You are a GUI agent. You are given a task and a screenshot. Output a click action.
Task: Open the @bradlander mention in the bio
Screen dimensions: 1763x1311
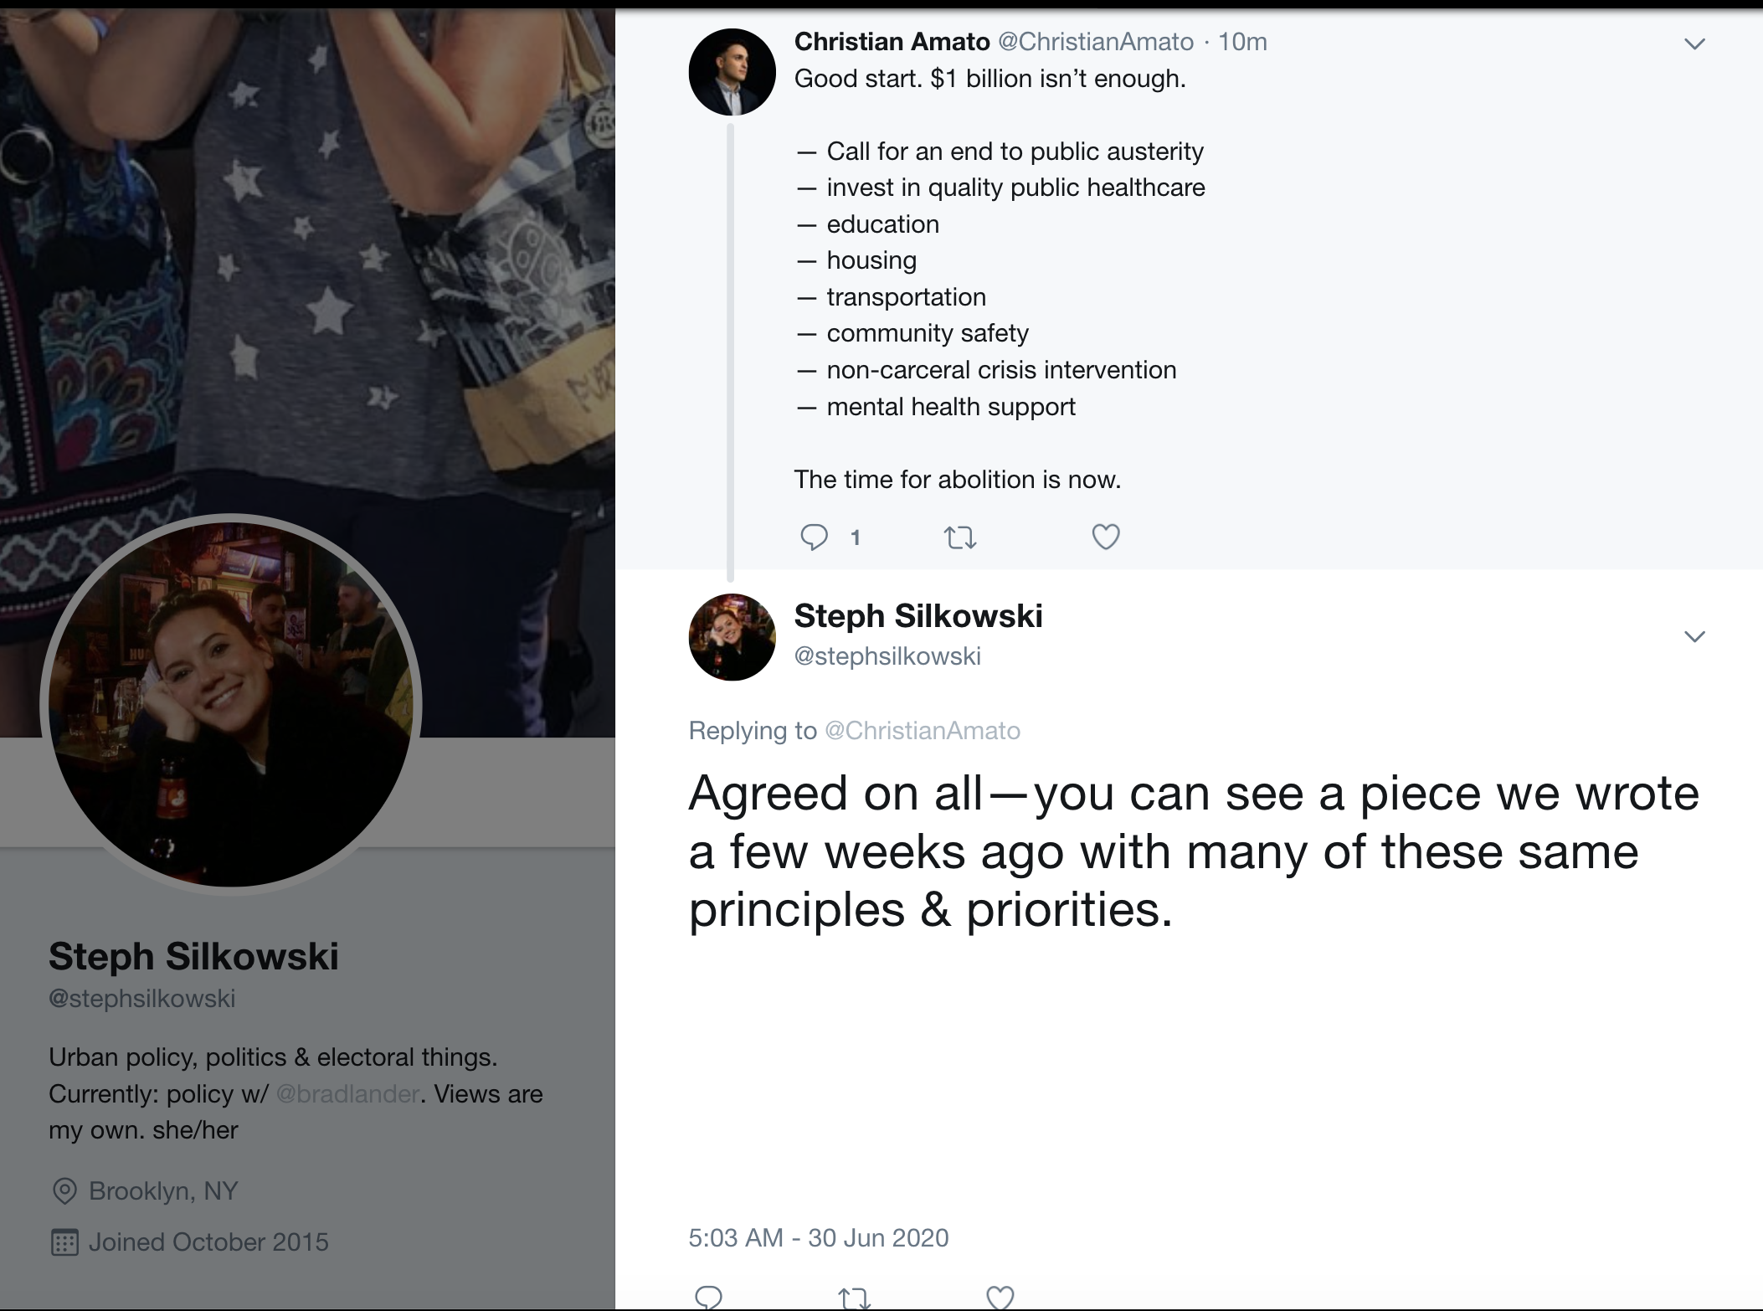347,1094
